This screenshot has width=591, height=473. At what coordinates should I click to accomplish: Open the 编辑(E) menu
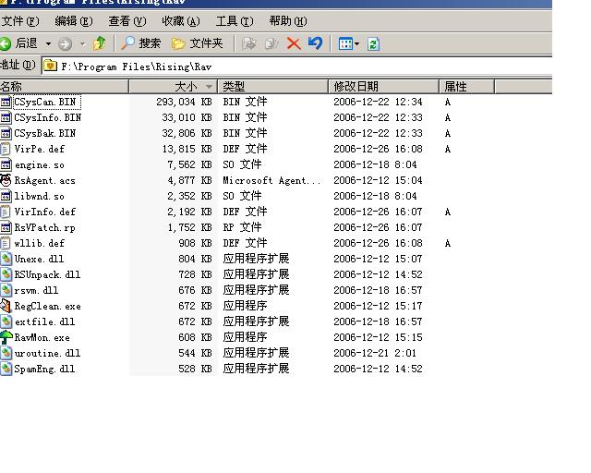click(74, 21)
